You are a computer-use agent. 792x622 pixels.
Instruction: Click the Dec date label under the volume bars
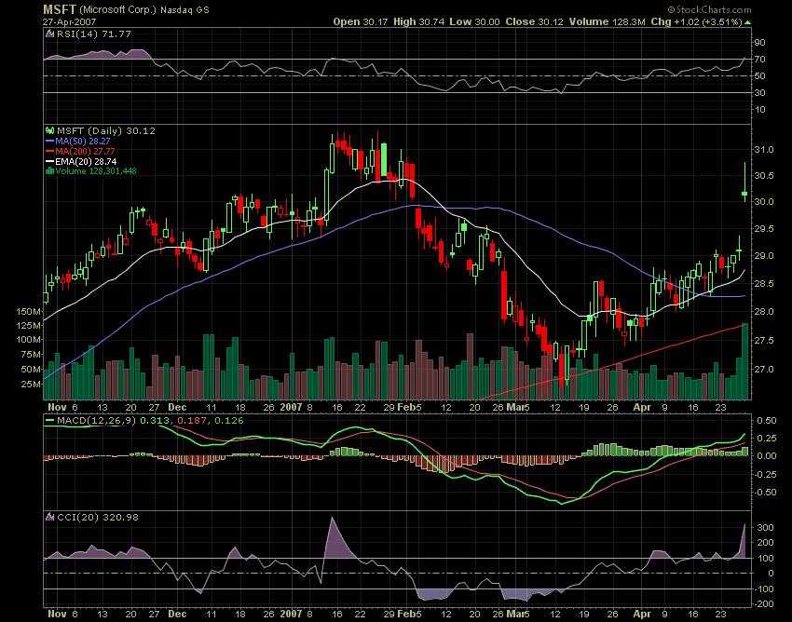tap(177, 407)
